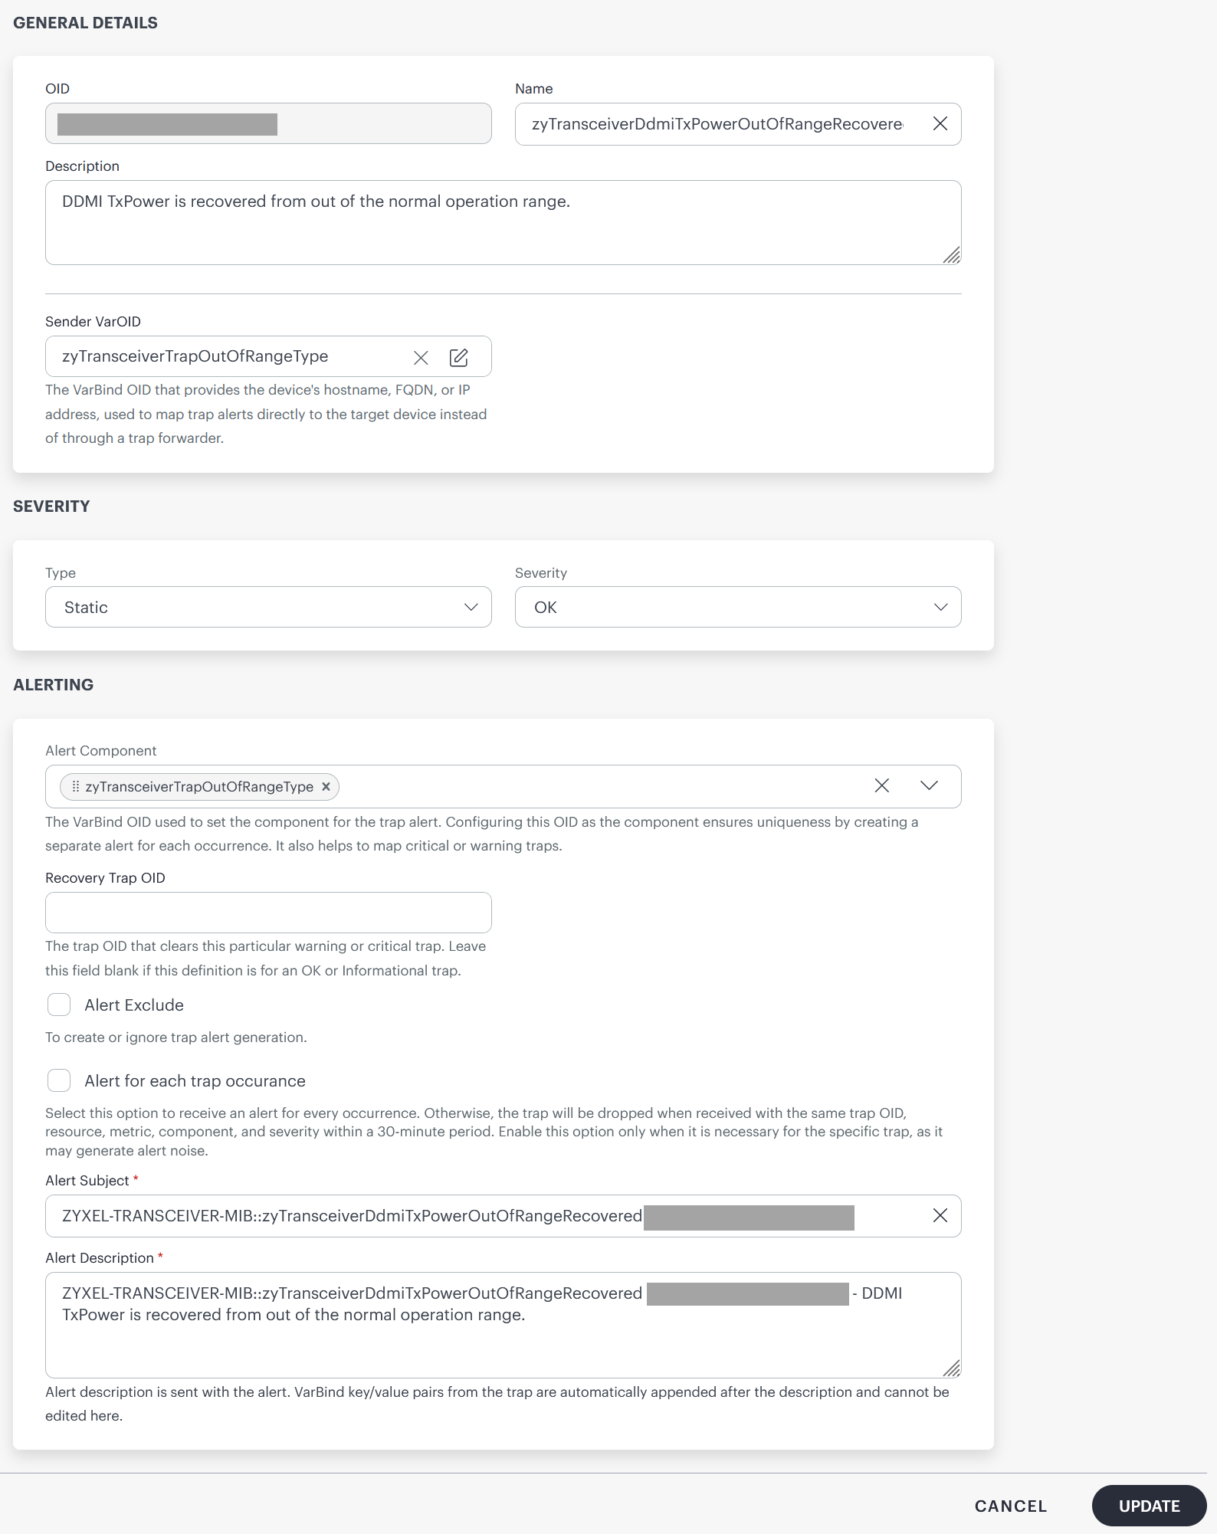This screenshot has width=1217, height=1534.
Task: Enable the Alert Exclude checkbox
Action: 59,1005
